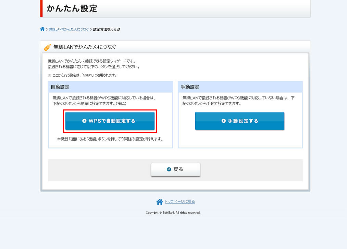Click the 機能 button hint text below WPS

tap(110, 139)
